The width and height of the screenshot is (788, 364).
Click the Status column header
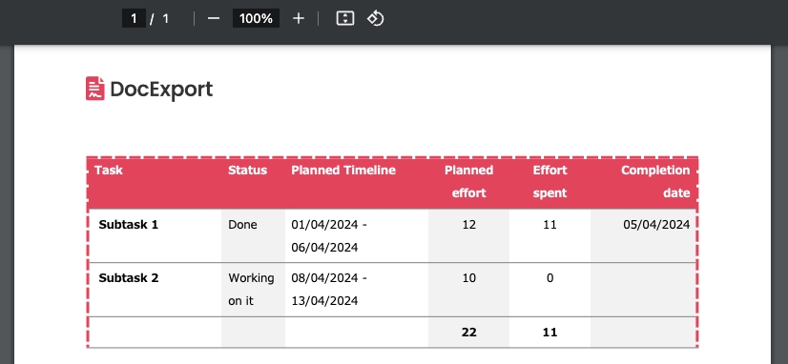pos(247,171)
